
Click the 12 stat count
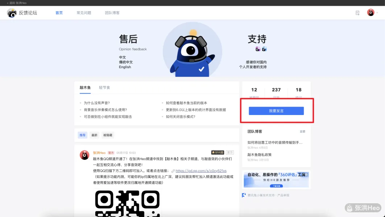(254, 90)
